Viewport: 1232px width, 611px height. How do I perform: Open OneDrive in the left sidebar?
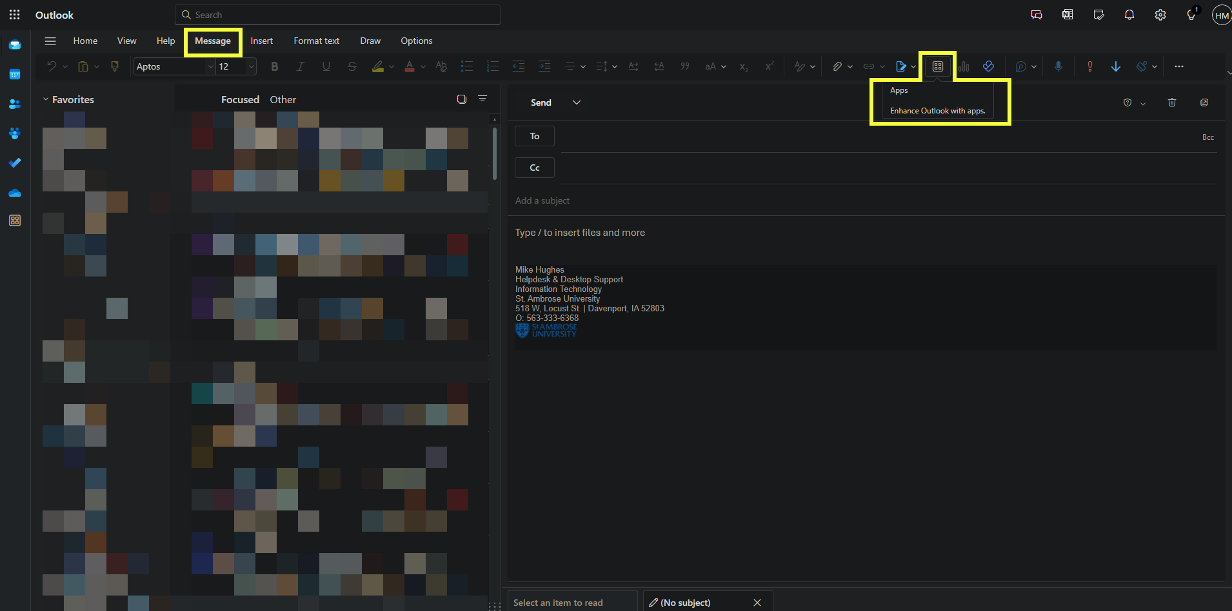15,193
